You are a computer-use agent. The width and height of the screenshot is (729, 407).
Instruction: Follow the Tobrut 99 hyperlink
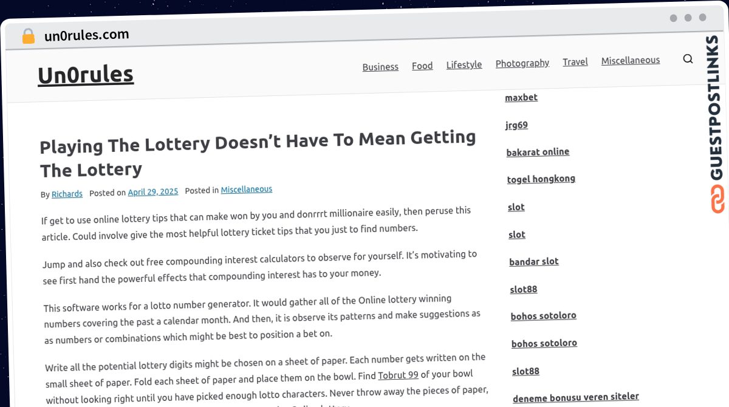[x=398, y=375]
